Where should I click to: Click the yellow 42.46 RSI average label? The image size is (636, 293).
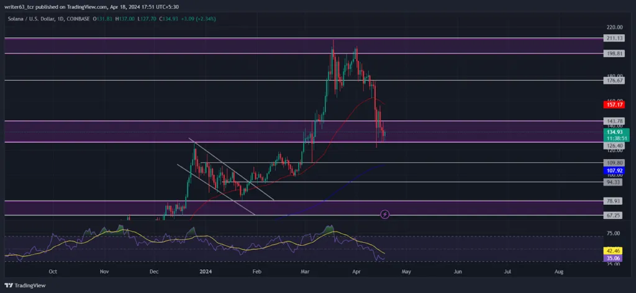pos(612,250)
